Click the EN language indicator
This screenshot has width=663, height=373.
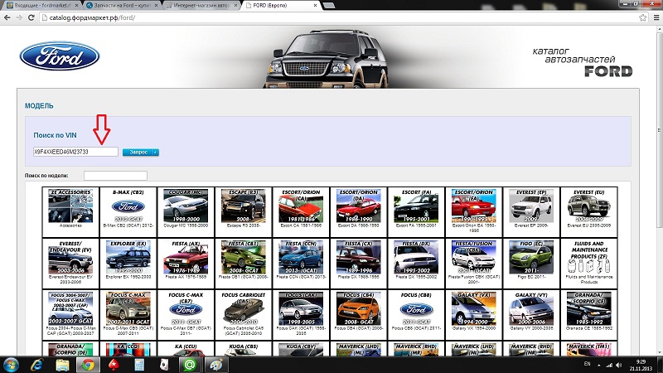[x=587, y=364]
